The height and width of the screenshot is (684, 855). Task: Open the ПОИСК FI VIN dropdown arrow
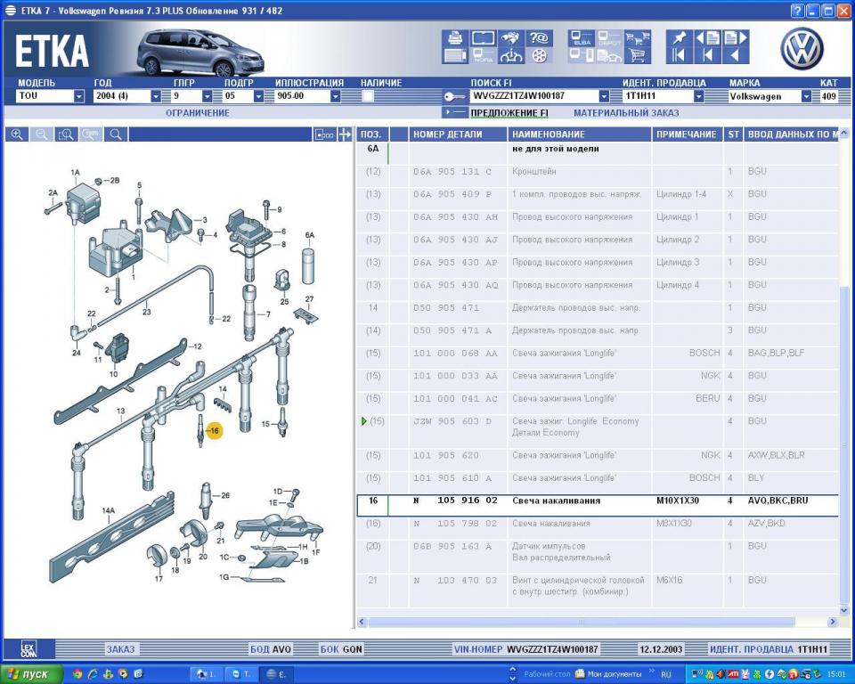(604, 96)
